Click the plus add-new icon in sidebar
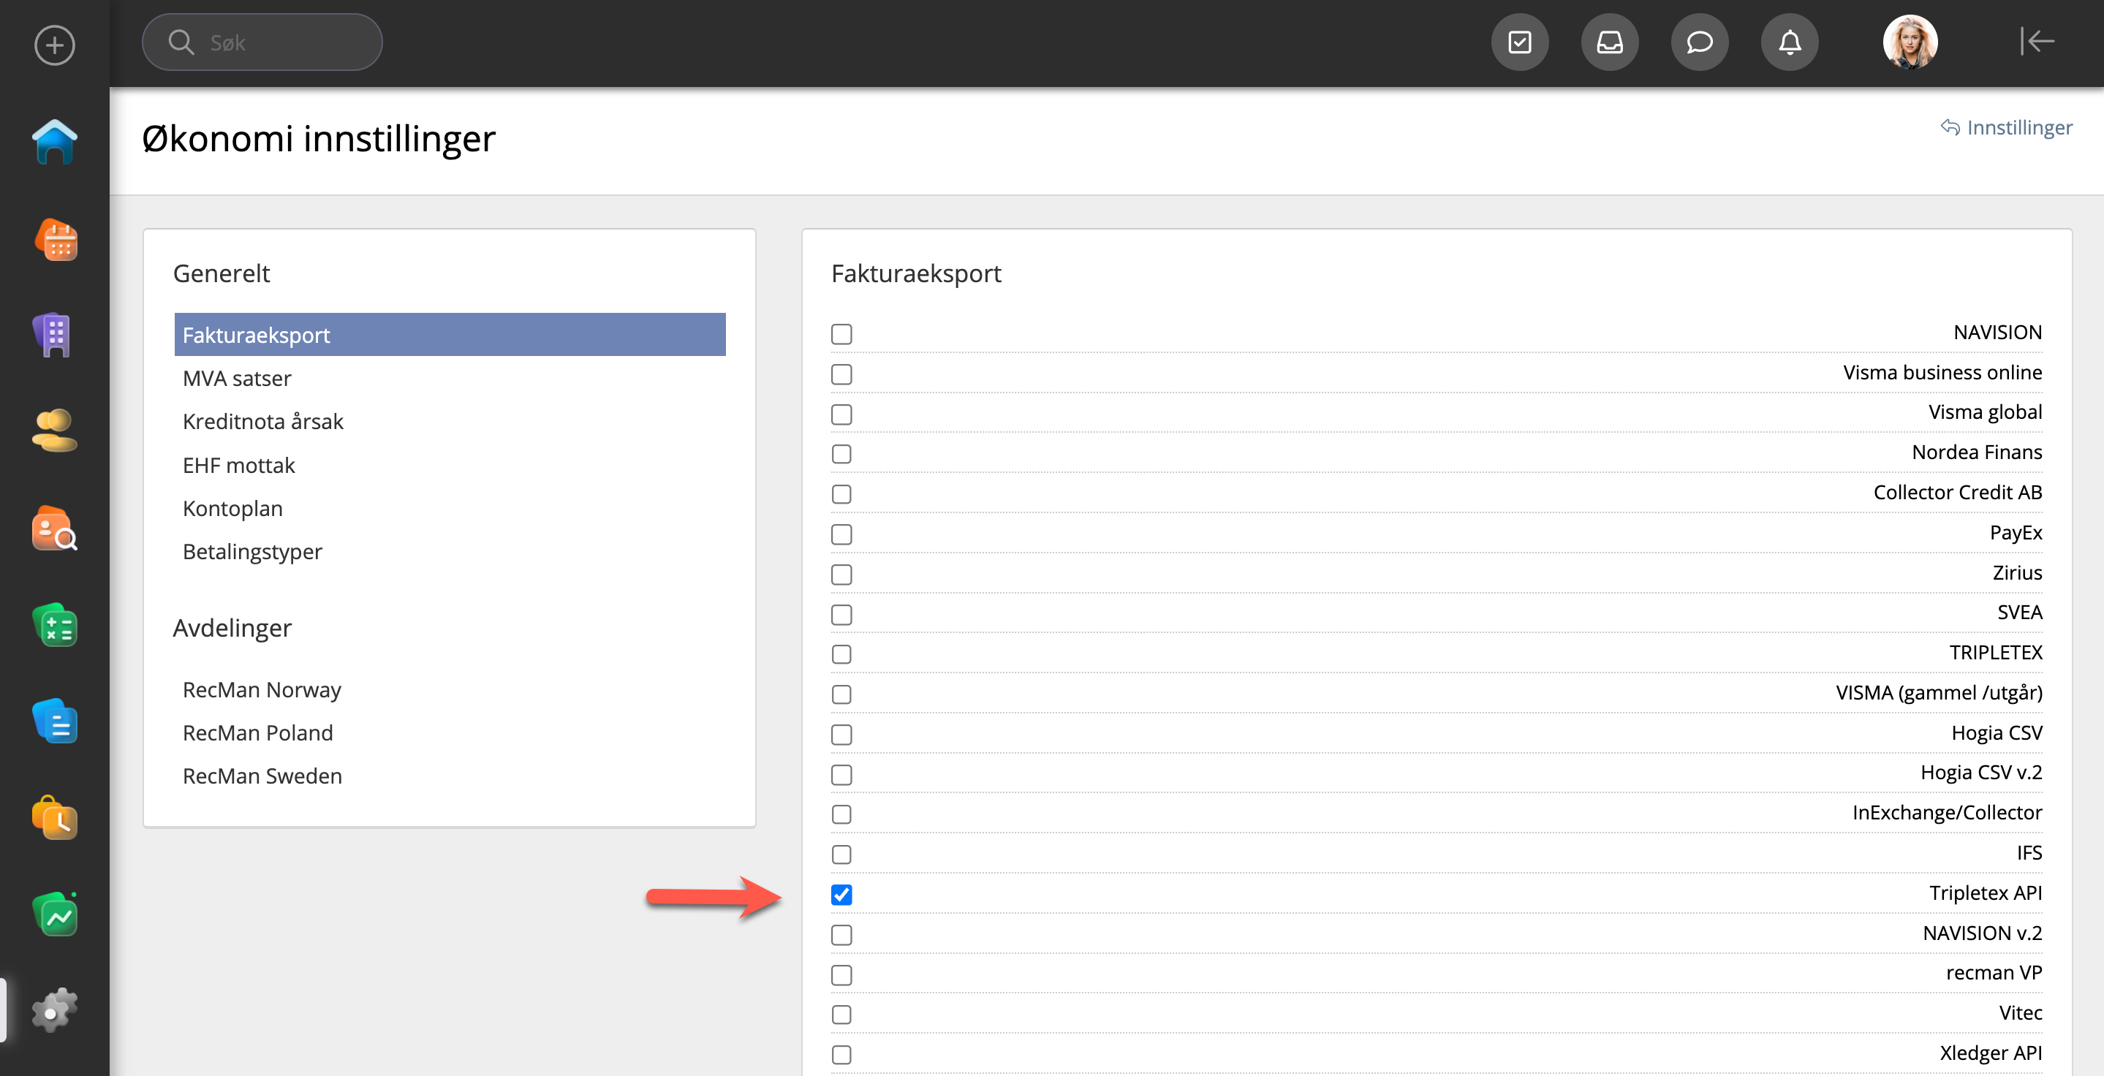Image resolution: width=2104 pixels, height=1076 pixels. click(55, 45)
